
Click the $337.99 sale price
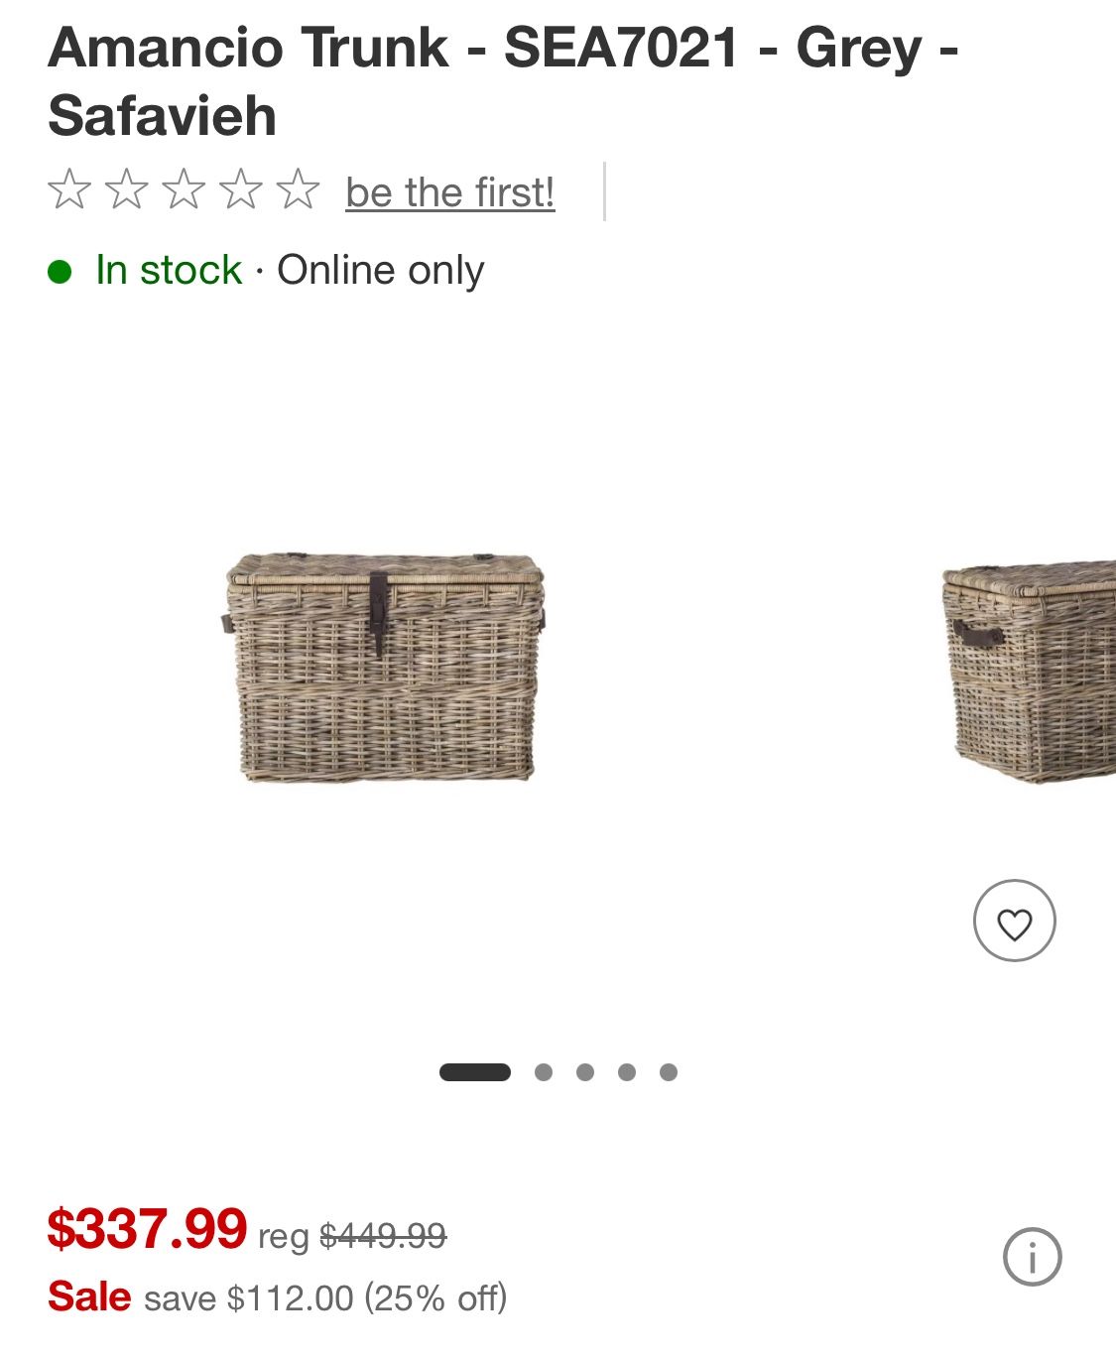coord(147,1229)
